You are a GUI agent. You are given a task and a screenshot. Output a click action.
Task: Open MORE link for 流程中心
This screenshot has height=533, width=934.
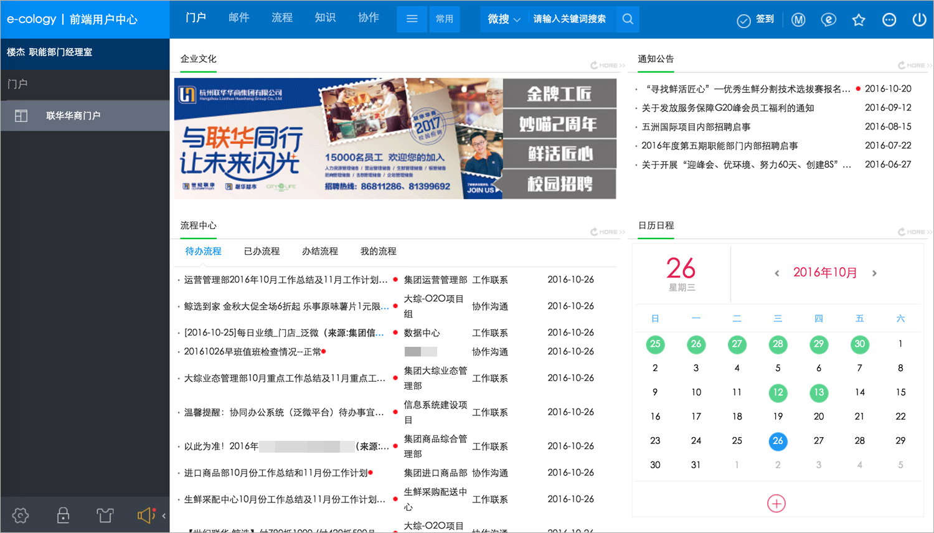click(x=608, y=232)
